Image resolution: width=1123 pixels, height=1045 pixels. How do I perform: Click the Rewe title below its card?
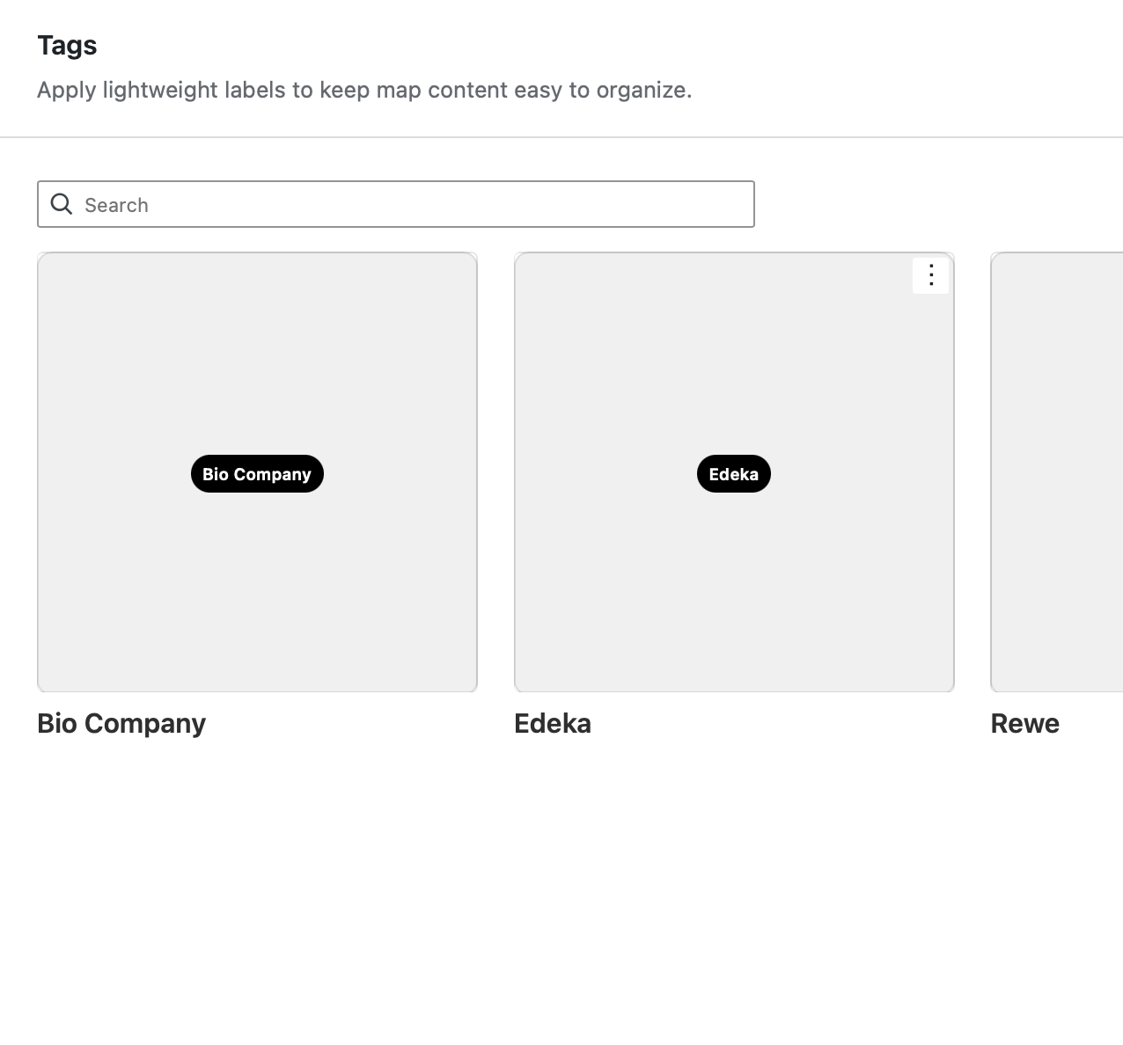pyautogui.click(x=1024, y=723)
